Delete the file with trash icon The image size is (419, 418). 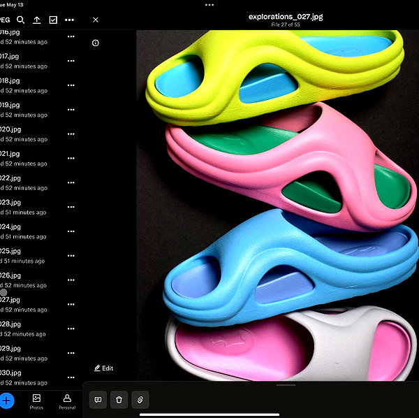[x=119, y=400]
